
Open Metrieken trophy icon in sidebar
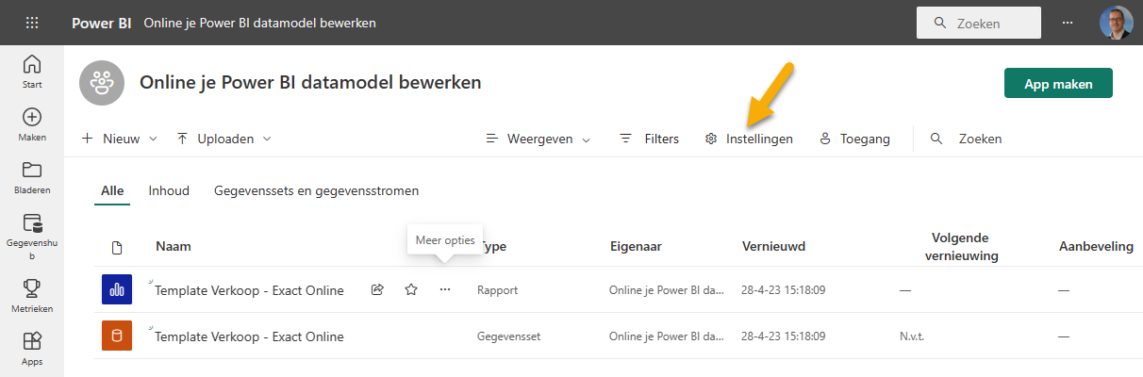tap(32, 294)
